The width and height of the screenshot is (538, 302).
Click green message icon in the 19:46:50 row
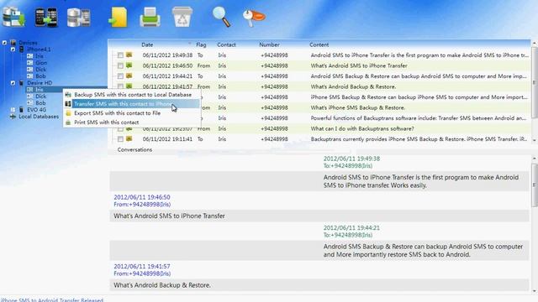coord(129,65)
